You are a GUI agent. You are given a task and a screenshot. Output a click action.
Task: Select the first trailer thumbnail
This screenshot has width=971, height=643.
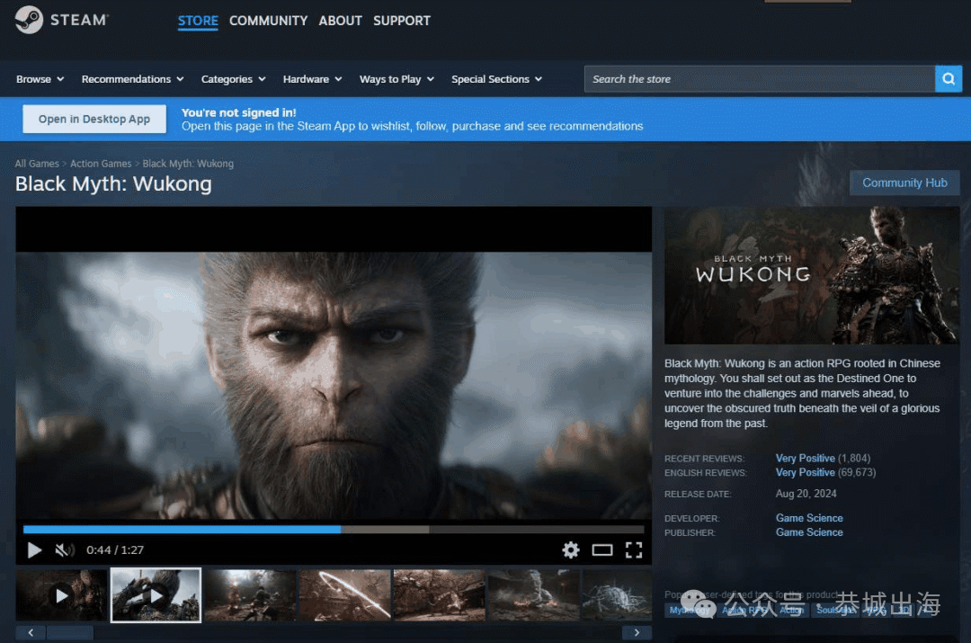coord(61,596)
